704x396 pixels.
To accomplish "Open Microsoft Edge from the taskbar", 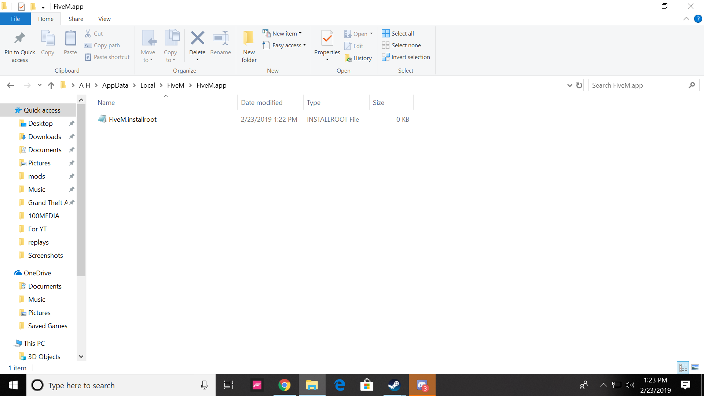I will point(340,385).
